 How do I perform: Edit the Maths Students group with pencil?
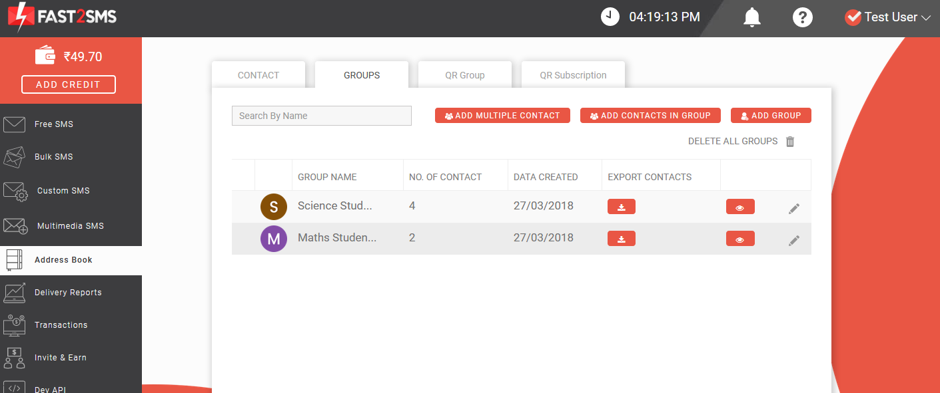(794, 241)
